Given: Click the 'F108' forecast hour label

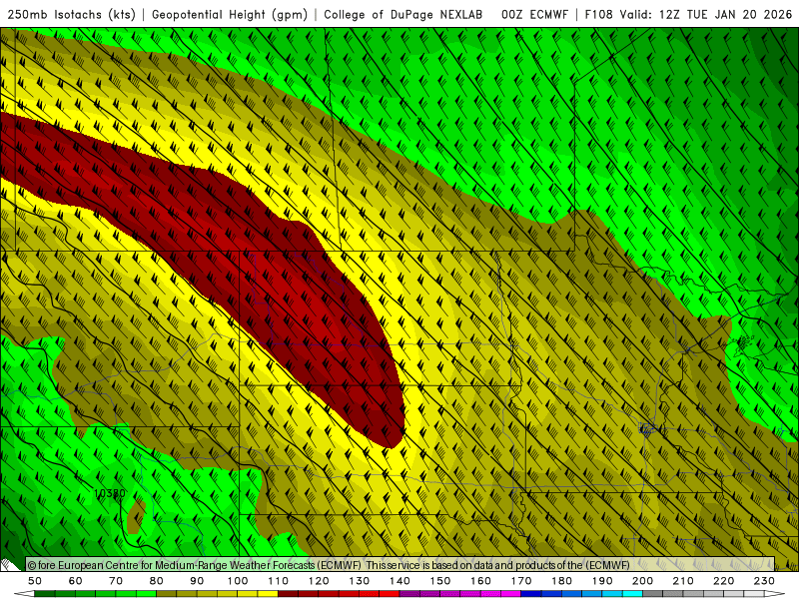Looking at the screenshot, I should (598, 14).
